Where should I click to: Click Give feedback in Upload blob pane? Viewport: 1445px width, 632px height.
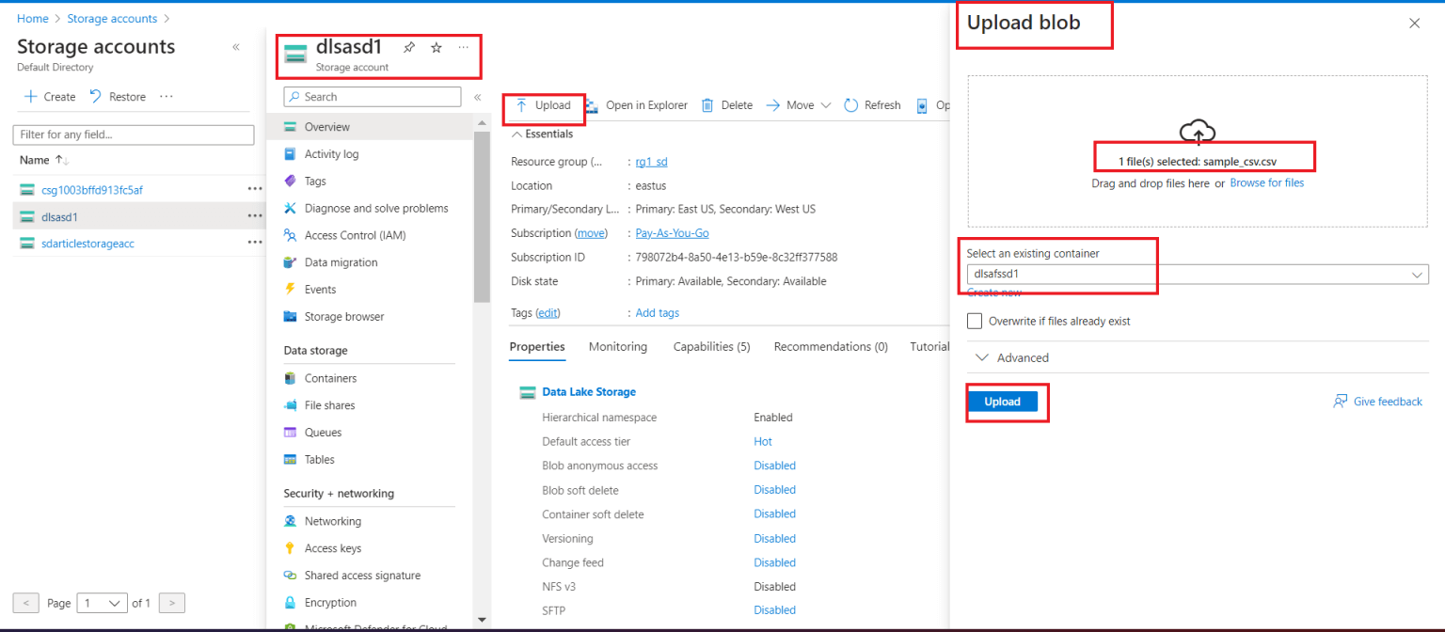(x=1377, y=402)
